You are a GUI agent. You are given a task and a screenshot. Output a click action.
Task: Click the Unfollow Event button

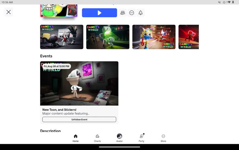tap(79, 119)
